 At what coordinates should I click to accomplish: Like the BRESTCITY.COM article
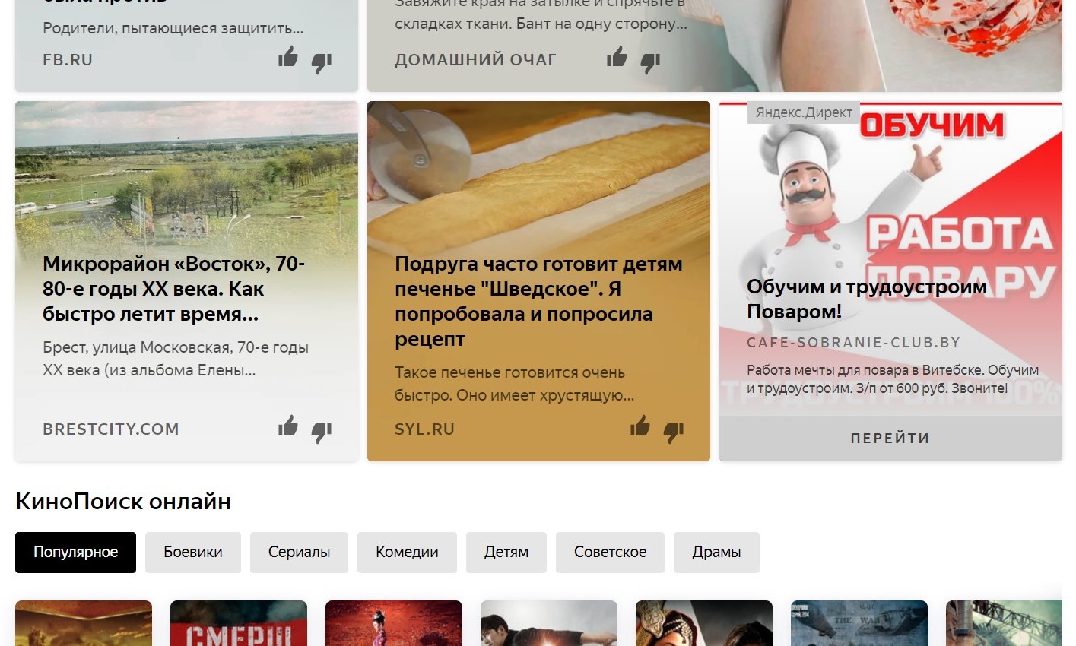(288, 426)
